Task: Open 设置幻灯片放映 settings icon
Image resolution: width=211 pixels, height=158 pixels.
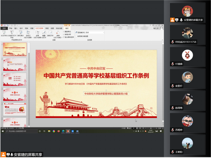Action: pyautogui.click(x=37, y=33)
